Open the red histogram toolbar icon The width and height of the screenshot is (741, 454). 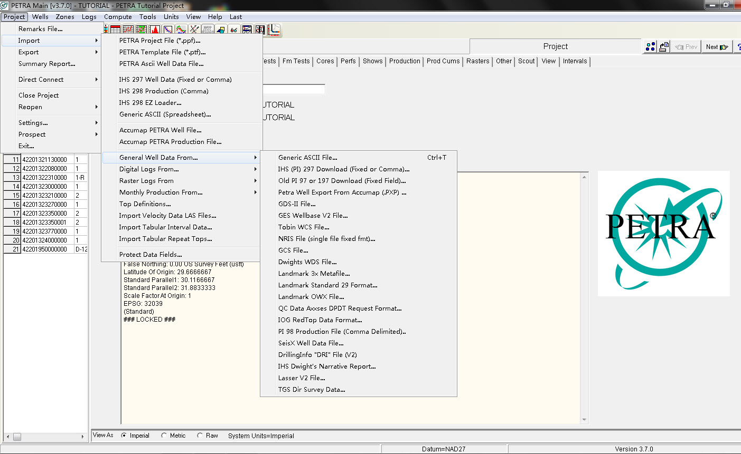tap(155, 30)
